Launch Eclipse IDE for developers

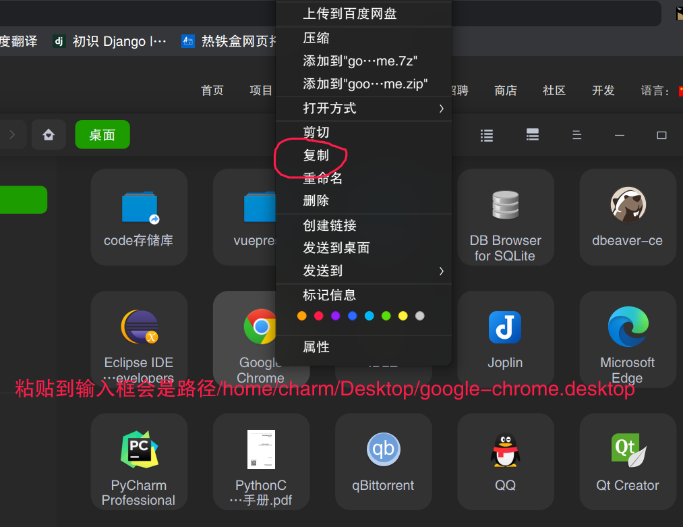[140, 327]
